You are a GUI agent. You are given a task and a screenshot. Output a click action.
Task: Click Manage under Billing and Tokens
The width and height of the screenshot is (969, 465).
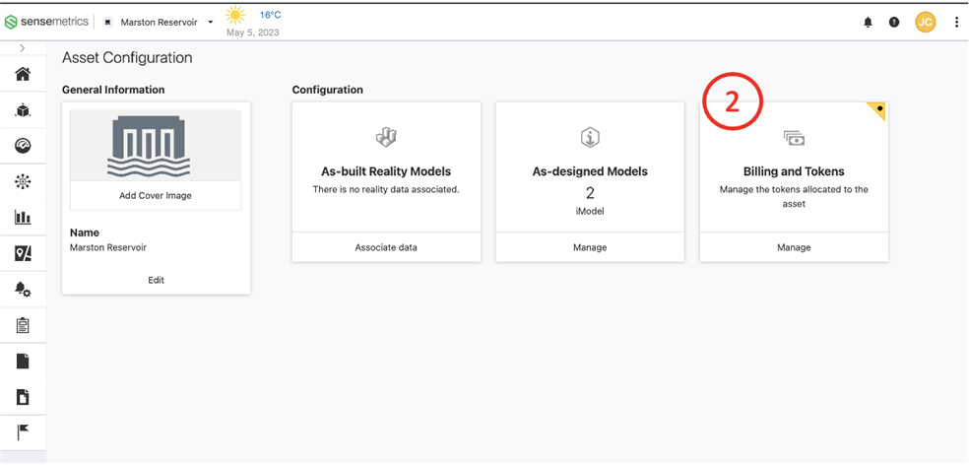pos(794,247)
